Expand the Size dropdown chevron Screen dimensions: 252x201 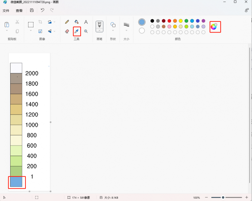(126, 30)
